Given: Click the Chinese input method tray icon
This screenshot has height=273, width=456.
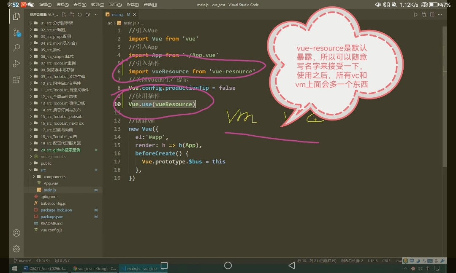Looking at the screenshot, I should coord(427,269).
